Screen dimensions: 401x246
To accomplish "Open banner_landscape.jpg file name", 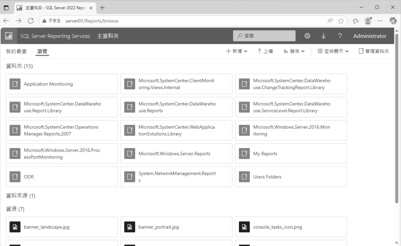I will coord(47,227).
